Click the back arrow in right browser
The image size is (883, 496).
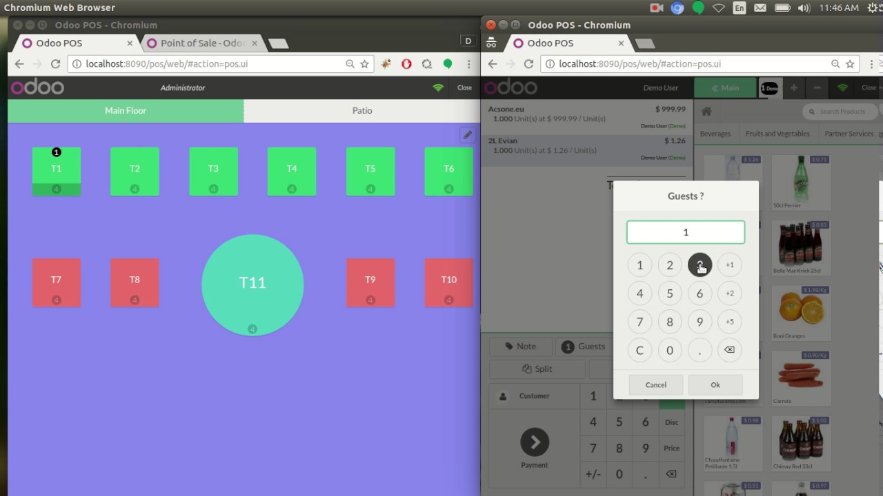point(493,64)
